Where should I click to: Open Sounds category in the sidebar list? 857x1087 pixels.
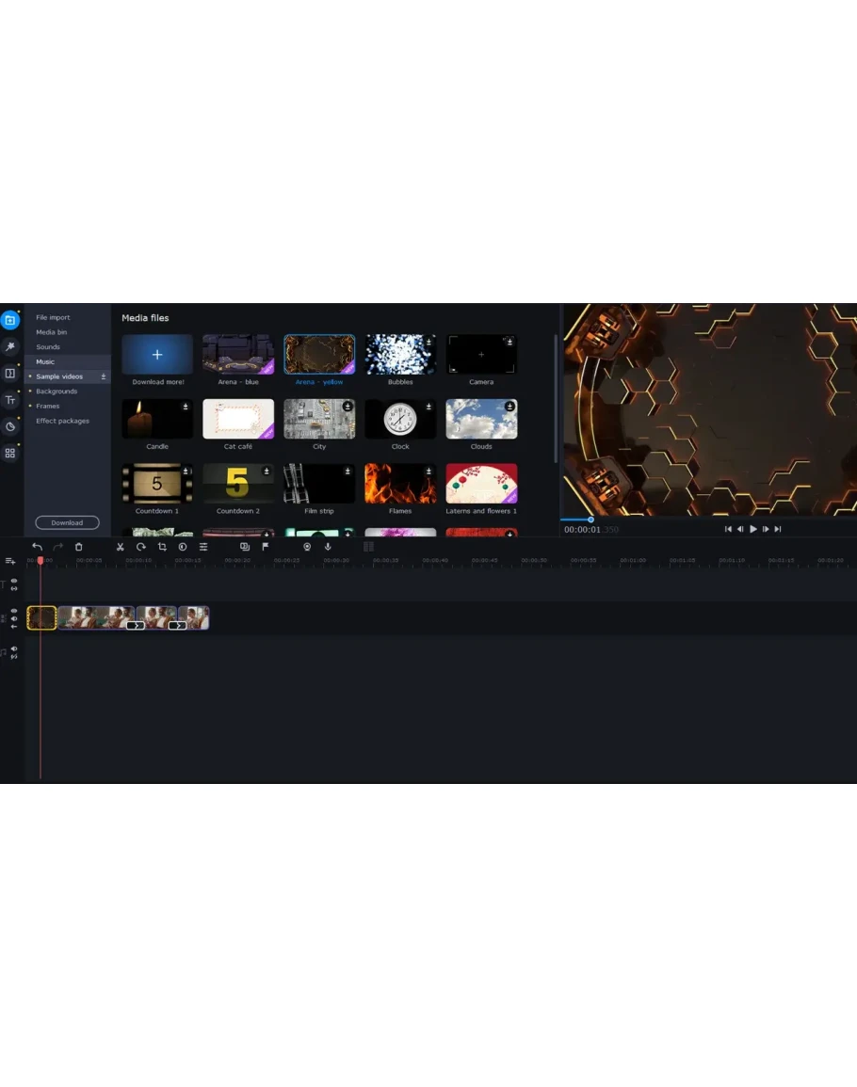pos(48,347)
